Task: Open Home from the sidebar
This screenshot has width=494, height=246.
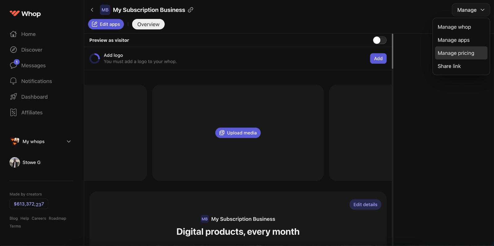Action: (28, 34)
